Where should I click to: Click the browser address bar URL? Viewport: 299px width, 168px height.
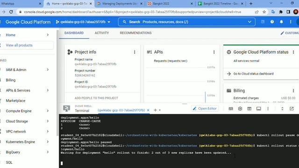pyautogui.click(x=132, y=12)
